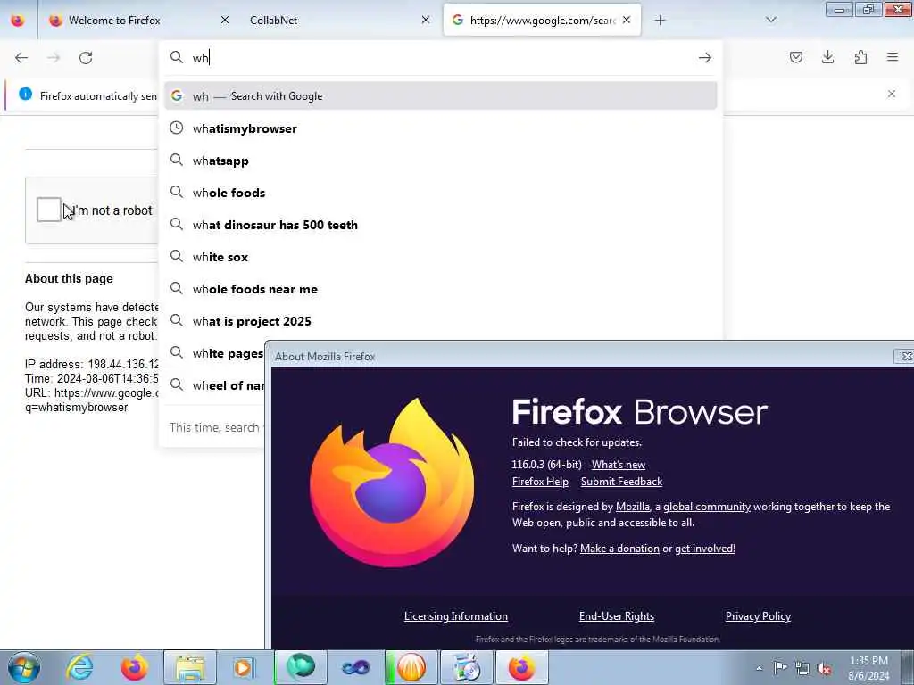Open a new tab with plus icon
Image resolution: width=914 pixels, height=685 pixels.
tap(660, 21)
